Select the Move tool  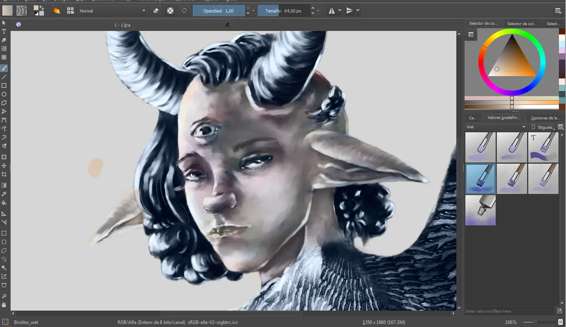(x=4, y=166)
